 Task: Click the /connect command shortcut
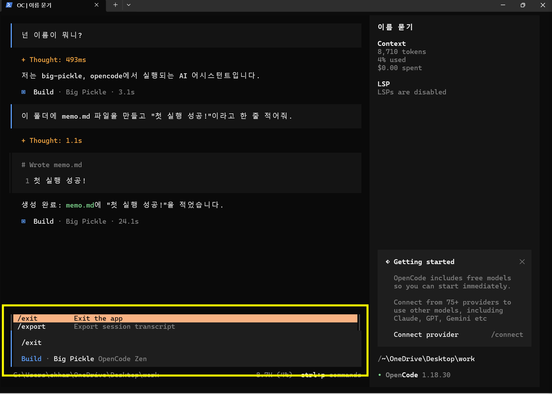click(507, 335)
